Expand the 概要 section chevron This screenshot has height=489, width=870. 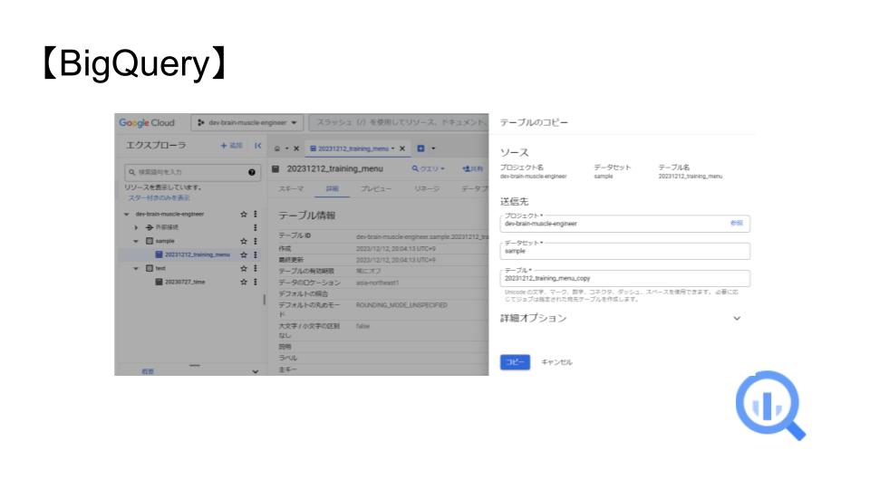click(x=256, y=371)
